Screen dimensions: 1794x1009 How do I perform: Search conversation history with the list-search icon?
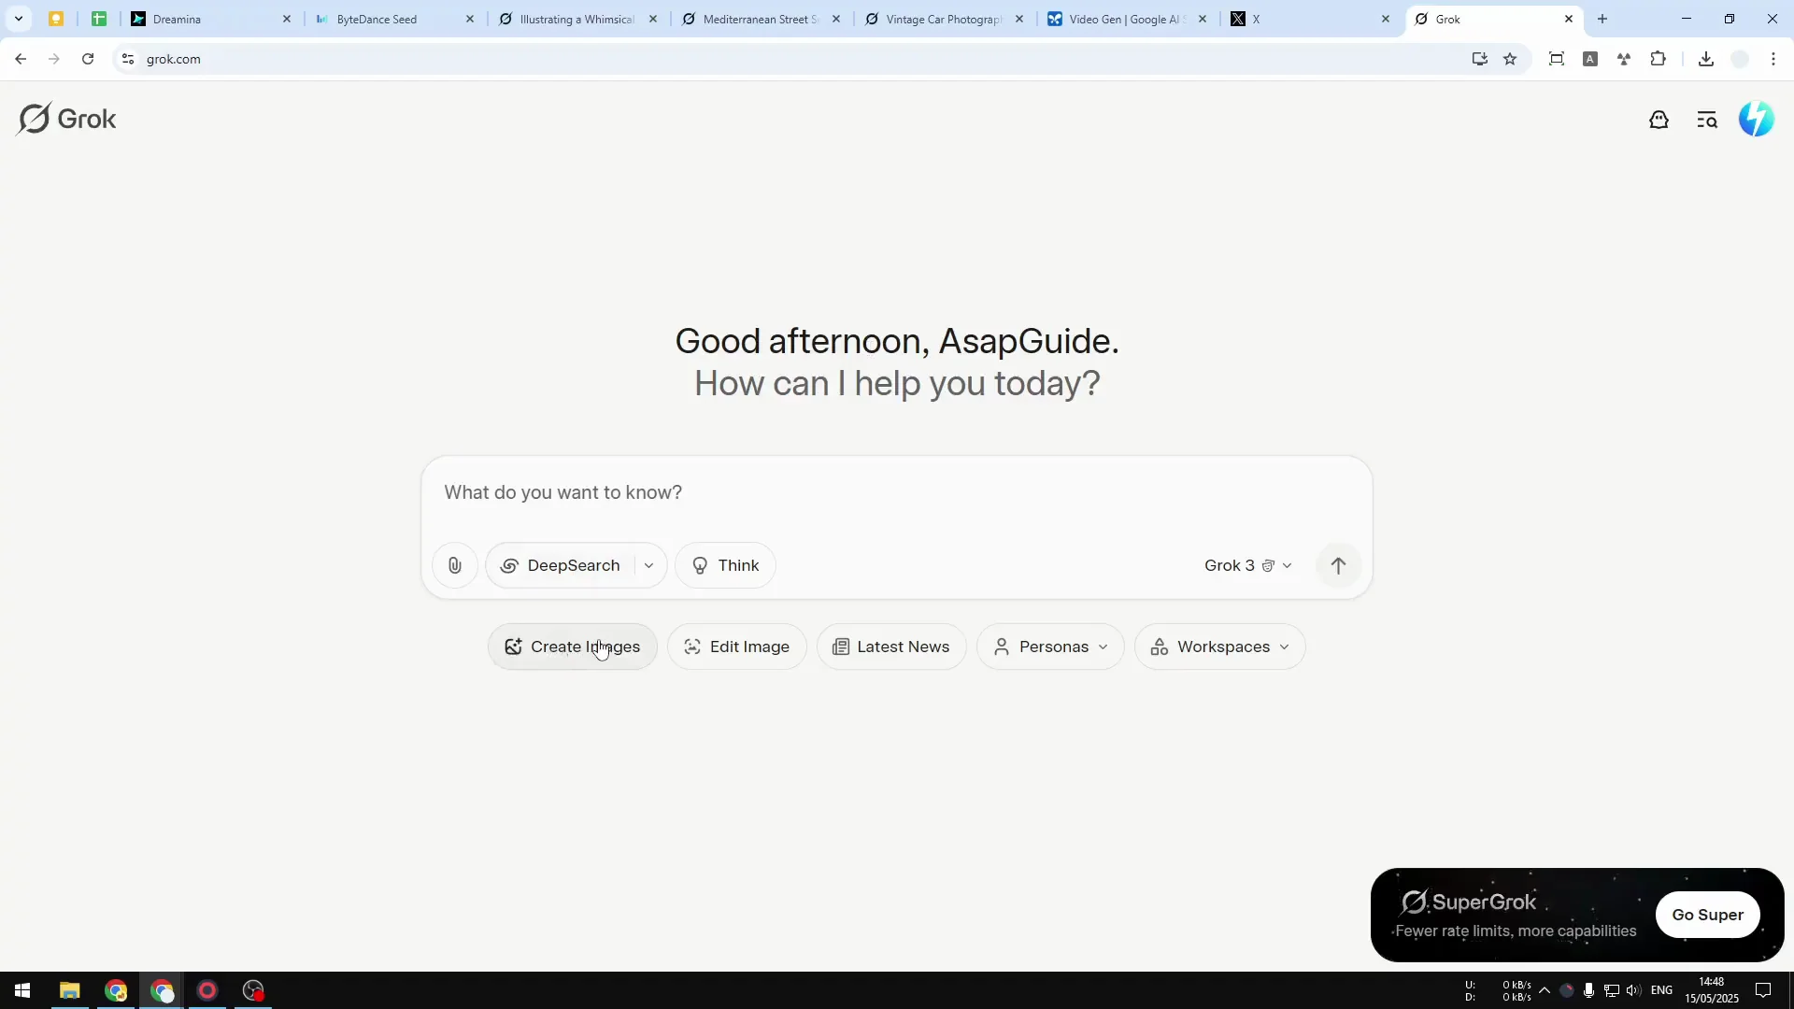[x=1707, y=120]
